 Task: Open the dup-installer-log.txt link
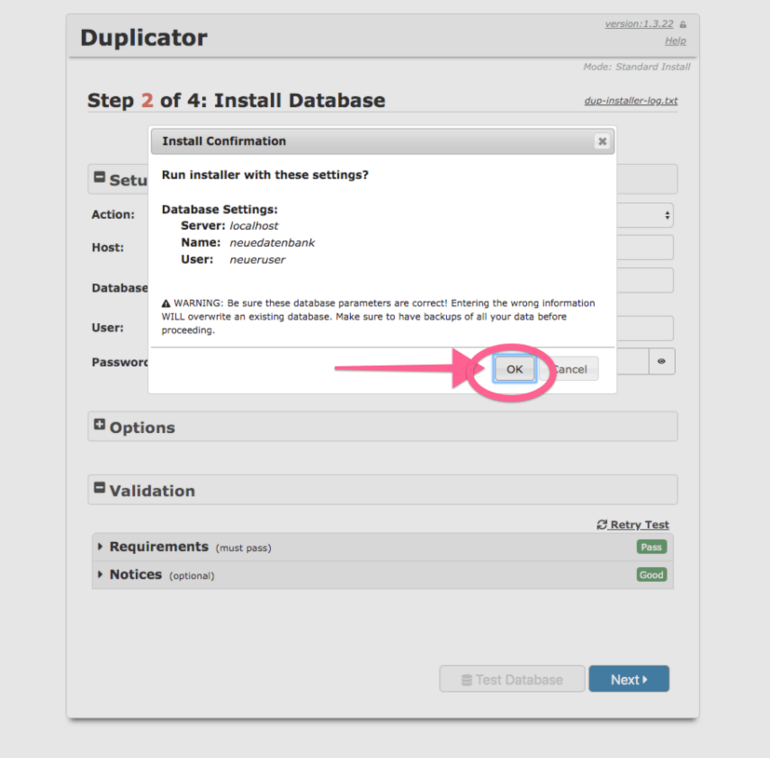point(631,101)
